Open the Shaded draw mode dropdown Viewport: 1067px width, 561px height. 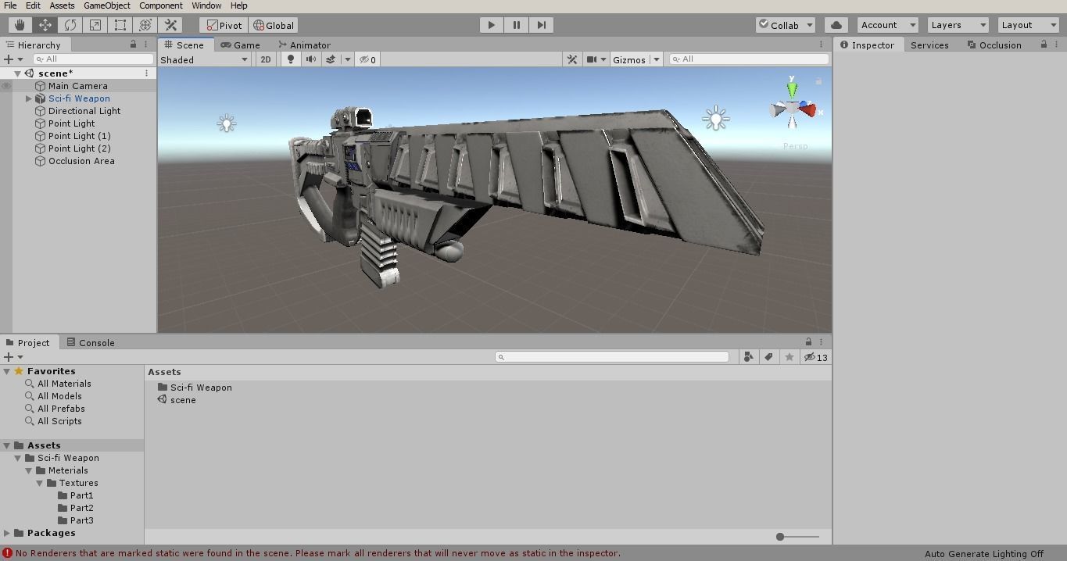click(204, 59)
